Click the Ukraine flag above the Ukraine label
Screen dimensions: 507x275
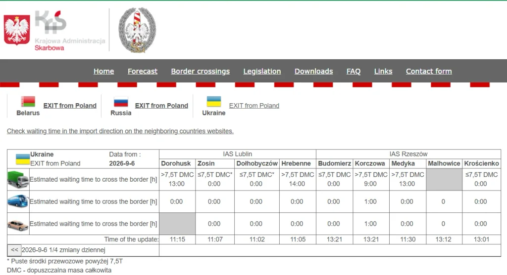click(214, 102)
